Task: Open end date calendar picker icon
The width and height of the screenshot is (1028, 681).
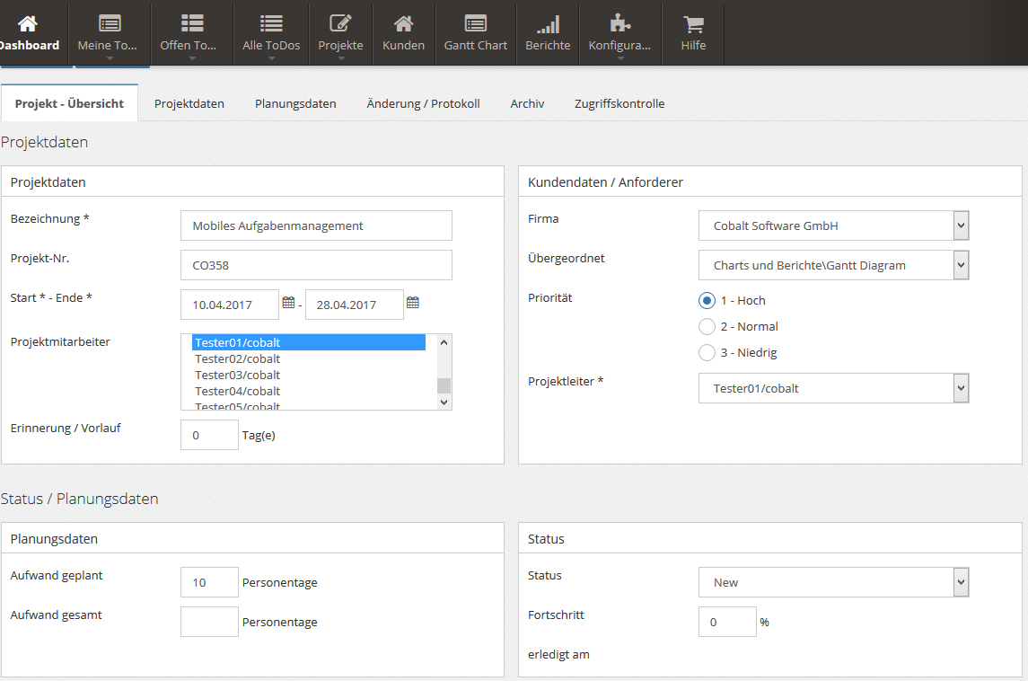Action: click(412, 304)
